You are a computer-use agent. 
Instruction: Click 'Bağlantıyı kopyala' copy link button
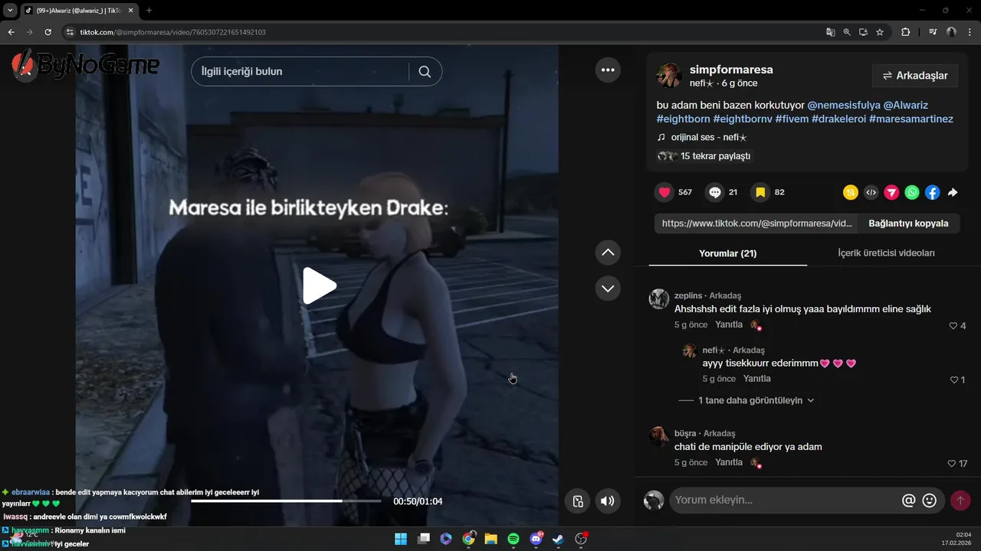point(908,223)
